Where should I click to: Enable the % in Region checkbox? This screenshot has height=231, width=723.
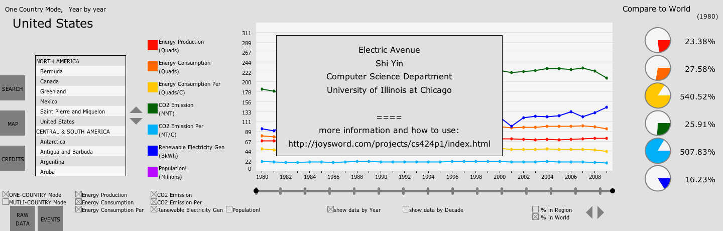click(535, 209)
